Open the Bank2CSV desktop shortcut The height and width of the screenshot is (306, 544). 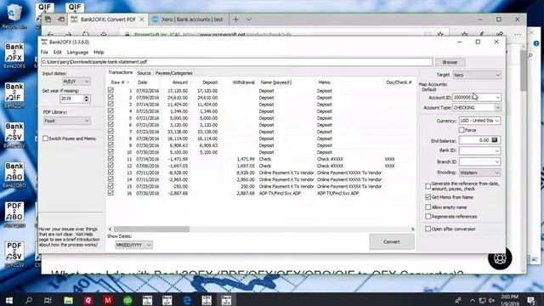click(x=14, y=135)
